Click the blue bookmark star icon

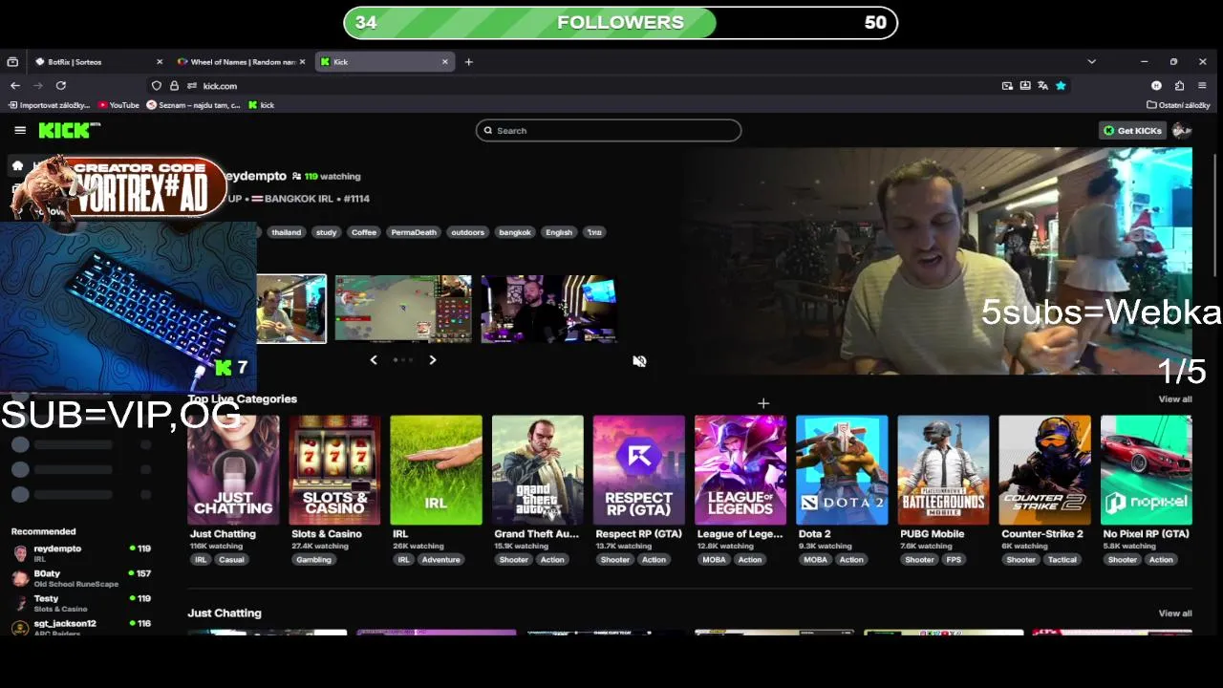(x=1061, y=86)
